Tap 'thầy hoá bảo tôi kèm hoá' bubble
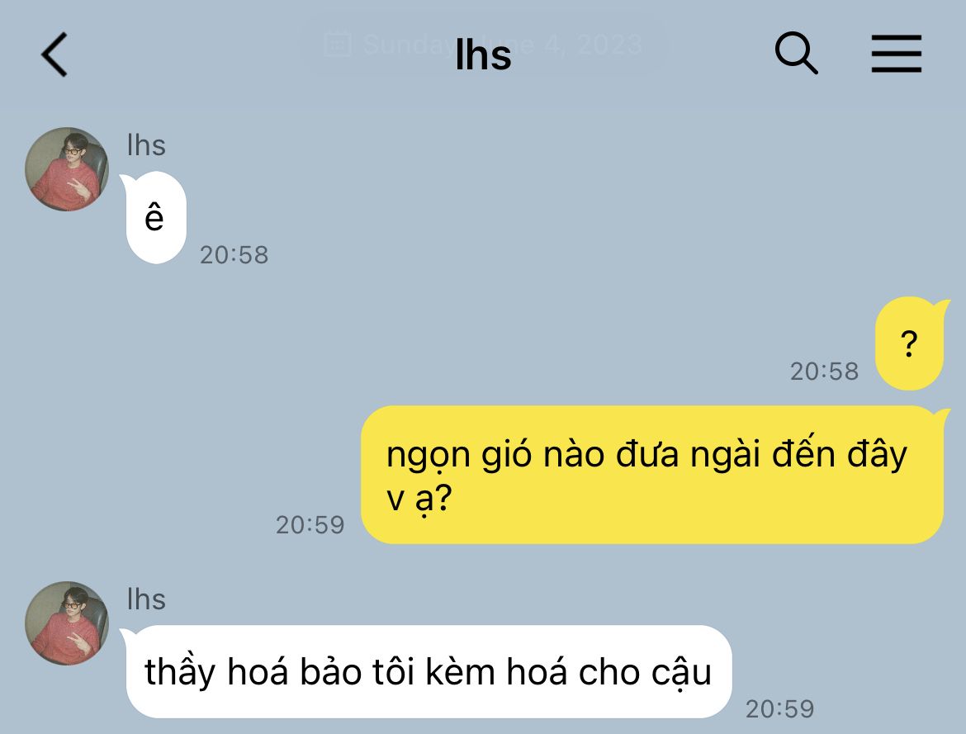Image resolution: width=966 pixels, height=734 pixels. [427, 672]
